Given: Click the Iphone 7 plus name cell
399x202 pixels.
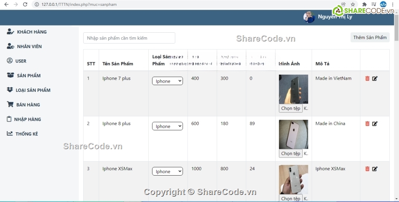Looking at the screenshot, I should pyautogui.click(x=116, y=78).
